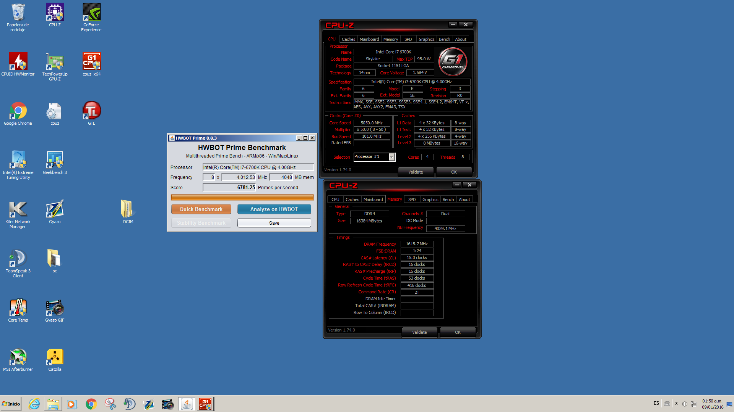Click Analyze on HWBOT button
Viewport: 734px width, 412px height.
(x=274, y=209)
